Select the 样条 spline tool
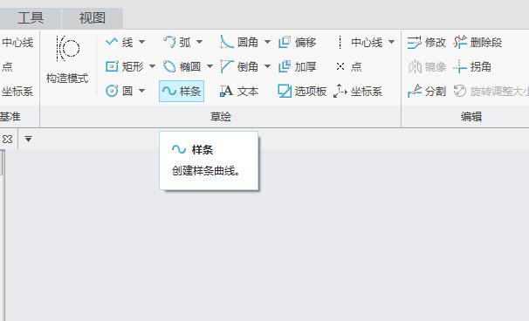Screen dimensions: 529x321 click(x=182, y=91)
